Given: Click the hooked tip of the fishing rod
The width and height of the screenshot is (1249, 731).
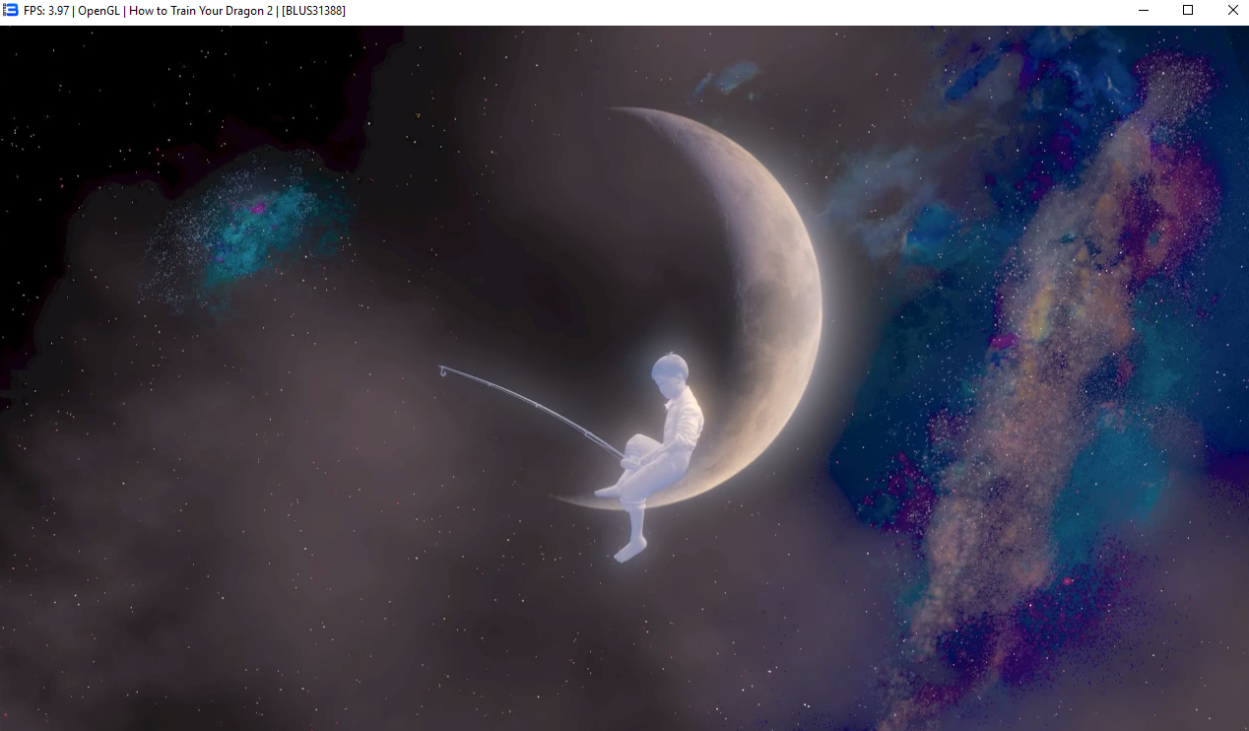Looking at the screenshot, I should click(x=444, y=370).
